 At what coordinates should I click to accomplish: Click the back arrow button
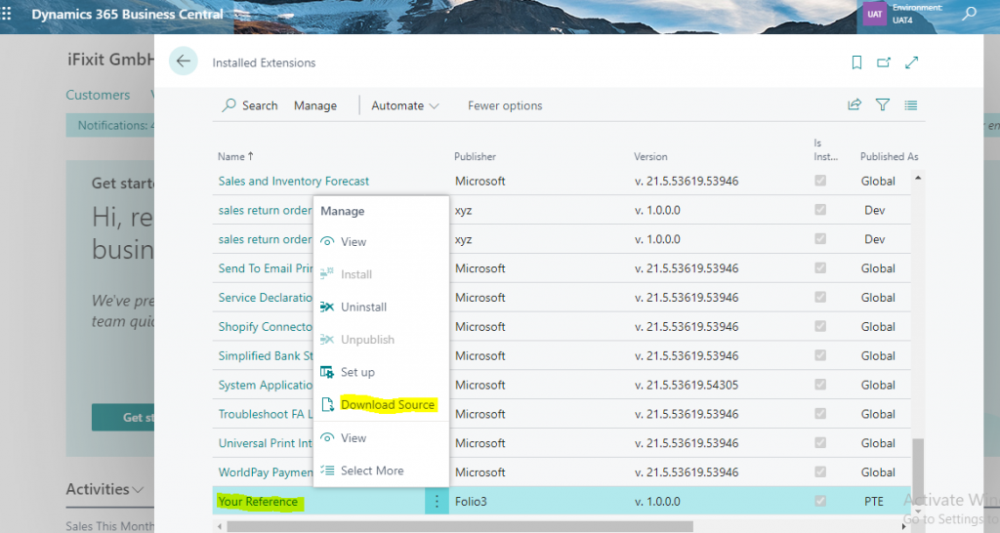pyautogui.click(x=183, y=61)
